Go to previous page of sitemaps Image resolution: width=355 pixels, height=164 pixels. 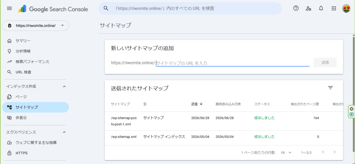point(323,152)
